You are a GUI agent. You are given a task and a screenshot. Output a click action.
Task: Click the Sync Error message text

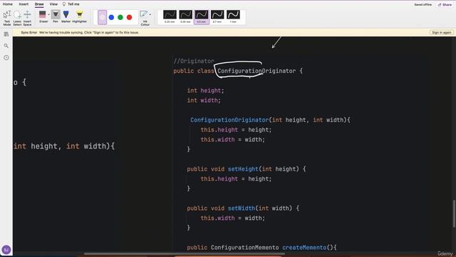click(x=80, y=32)
